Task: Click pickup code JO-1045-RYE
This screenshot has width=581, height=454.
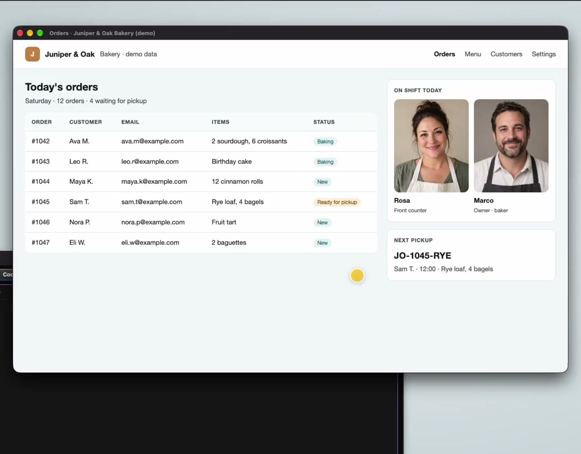Action: pos(423,256)
